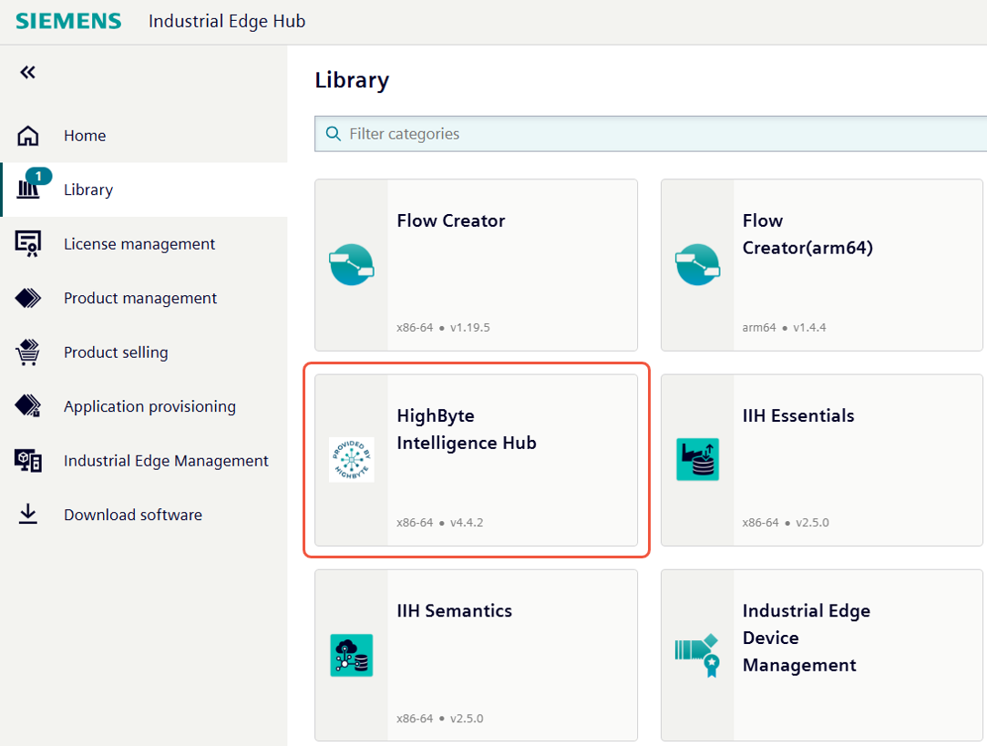Go to Download software

pos(143,515)
